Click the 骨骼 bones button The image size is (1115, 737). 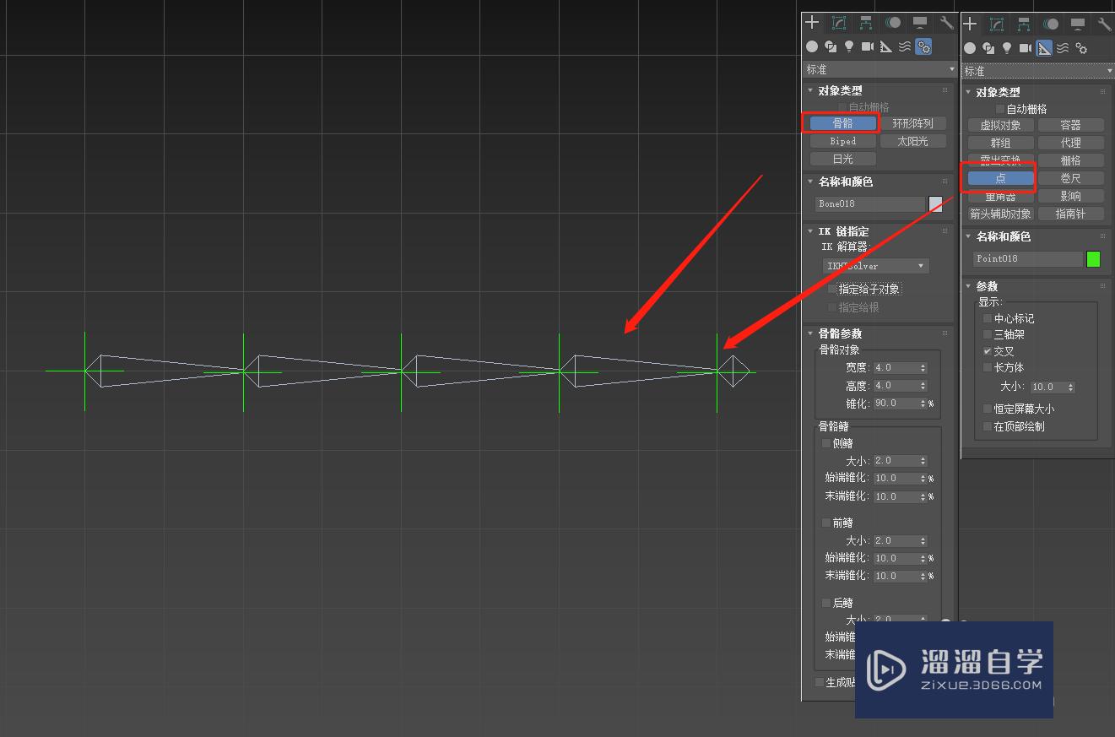click(x=842, y=123)
